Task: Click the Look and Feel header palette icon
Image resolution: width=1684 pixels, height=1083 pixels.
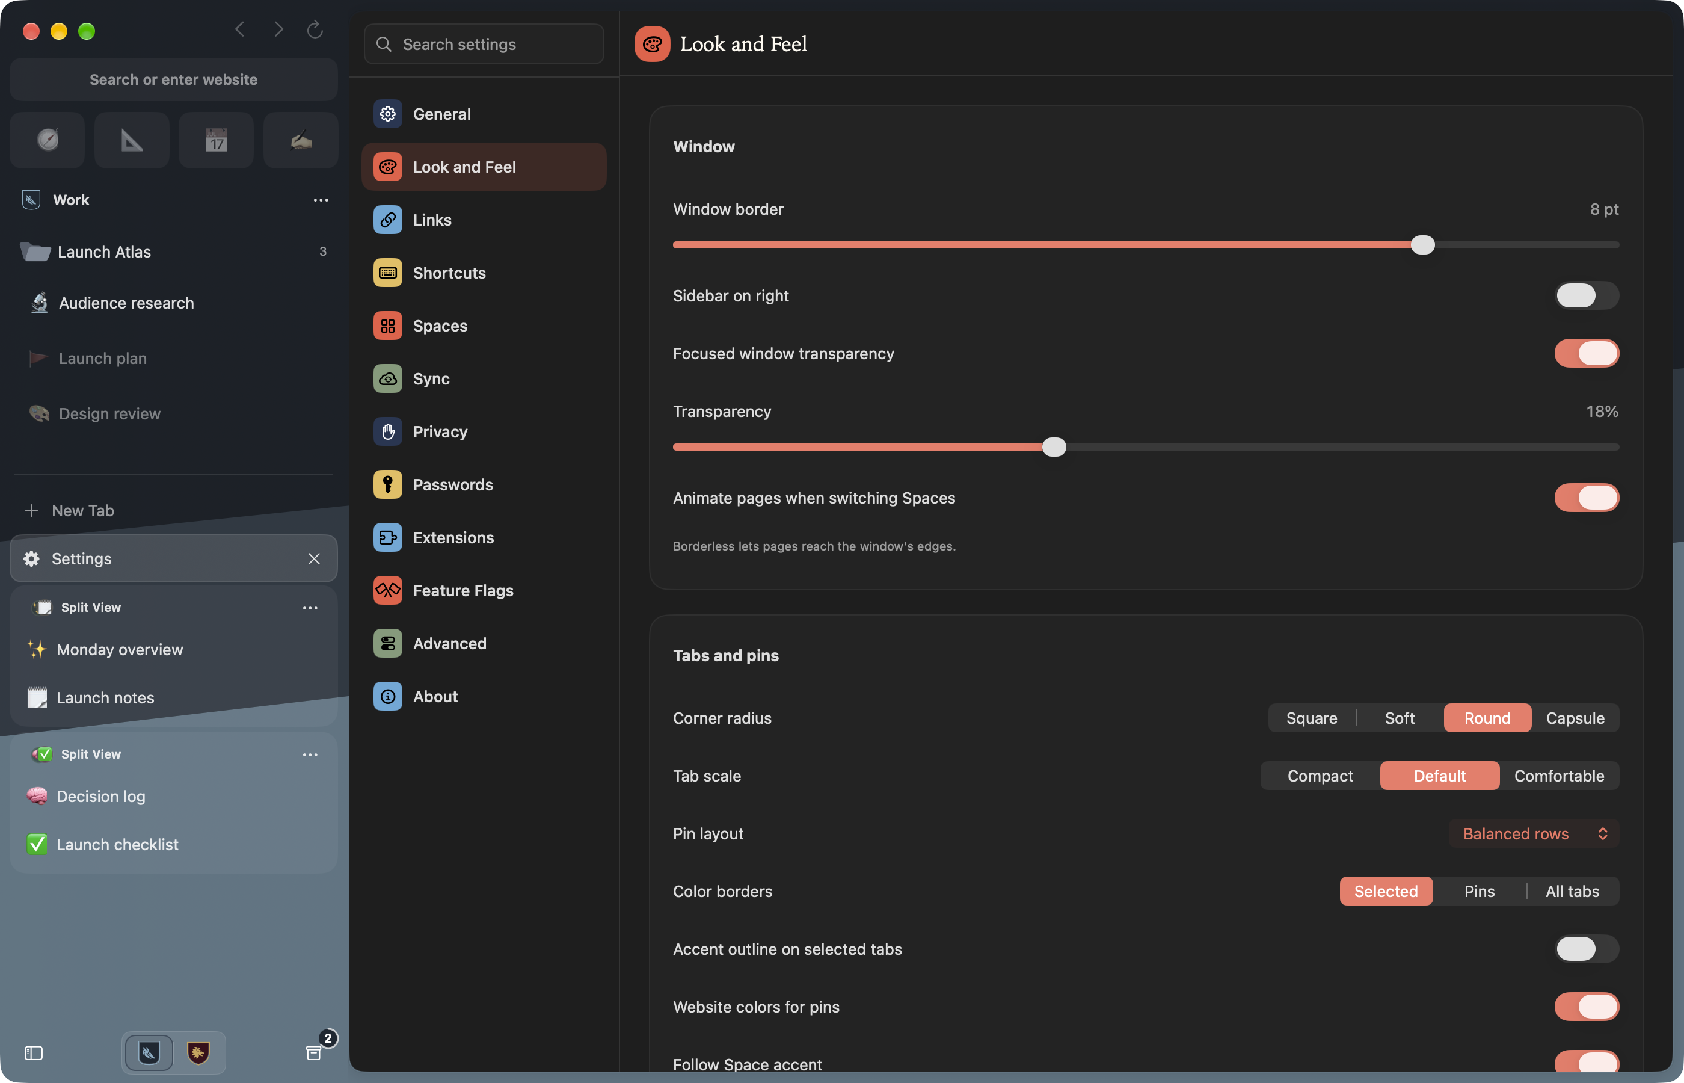Action: point(652,45)
